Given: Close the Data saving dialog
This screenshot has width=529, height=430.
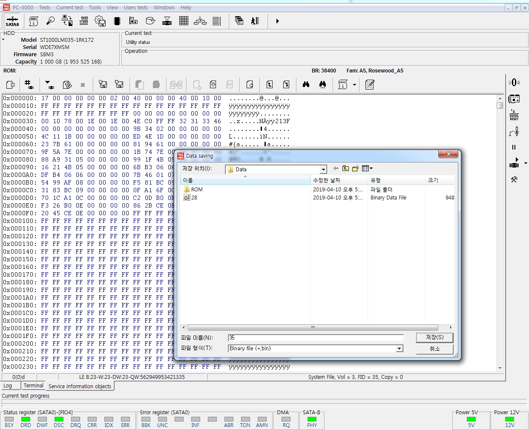Looking at the screenshot, I should [x=448, y=154].
